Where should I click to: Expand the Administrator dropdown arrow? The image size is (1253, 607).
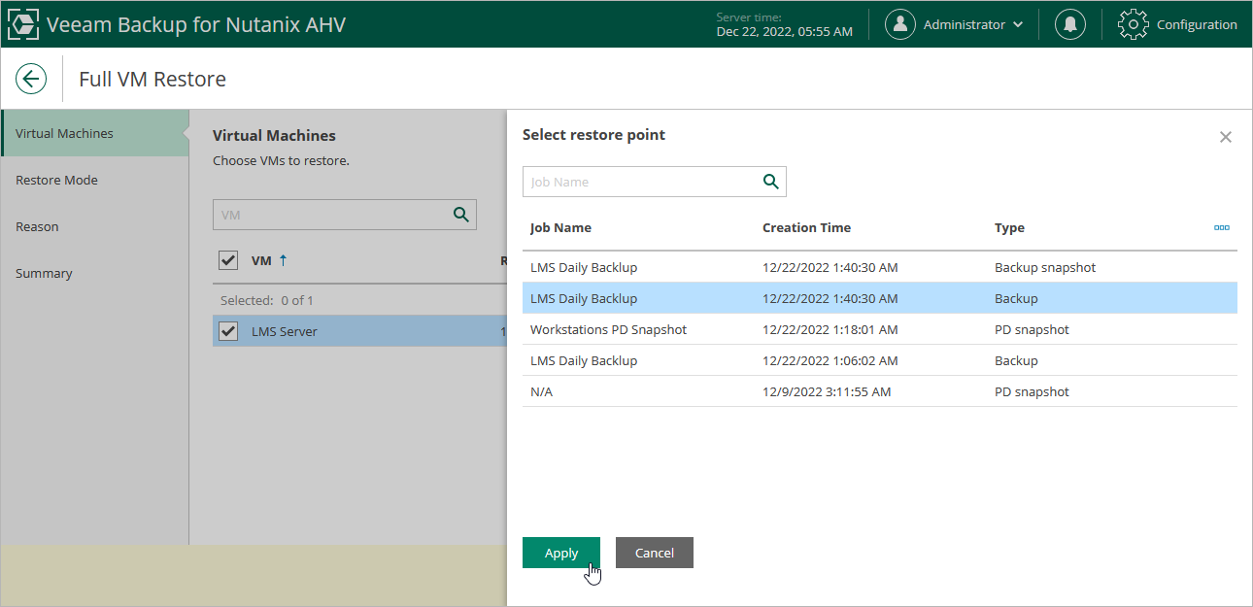coord(1017,25)
